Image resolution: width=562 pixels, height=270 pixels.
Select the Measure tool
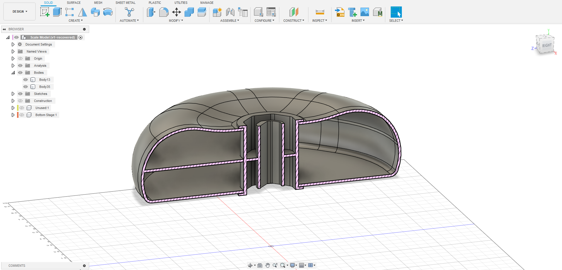pos(320,12)
